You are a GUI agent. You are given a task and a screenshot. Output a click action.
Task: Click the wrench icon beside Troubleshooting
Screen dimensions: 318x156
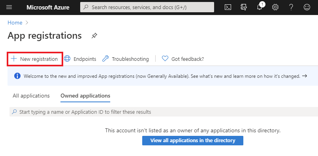click(105, 58)
